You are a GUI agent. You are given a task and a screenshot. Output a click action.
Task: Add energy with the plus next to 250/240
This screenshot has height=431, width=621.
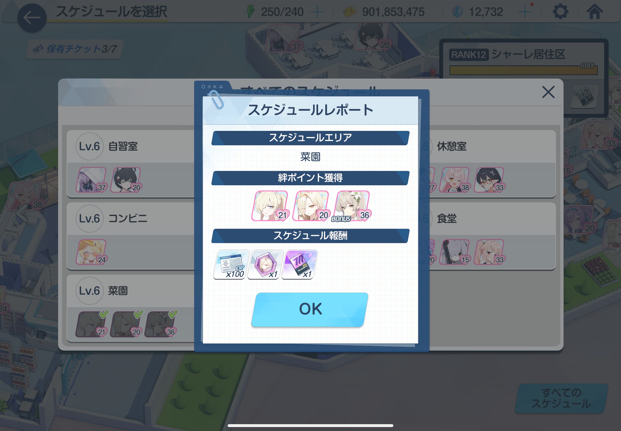click(x=317, y=12)
